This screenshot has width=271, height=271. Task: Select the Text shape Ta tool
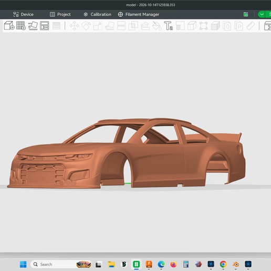point(169,26)
